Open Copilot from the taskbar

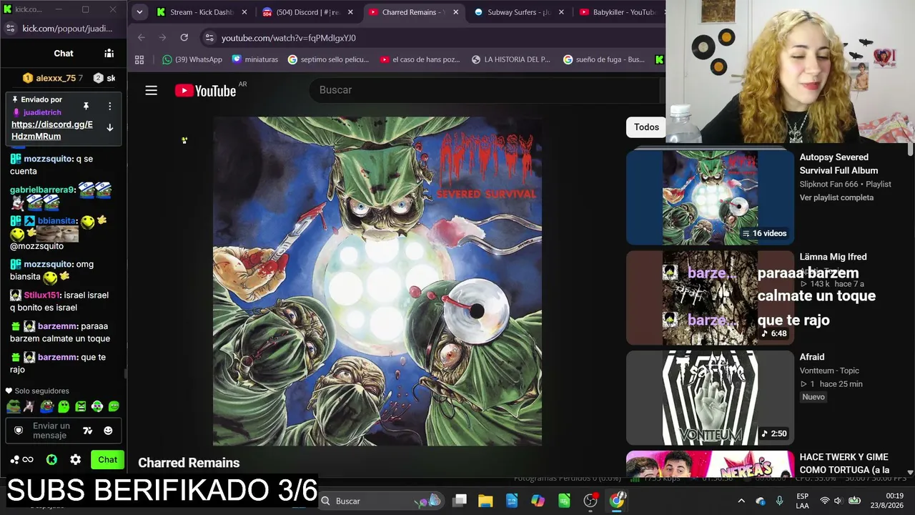538,501
